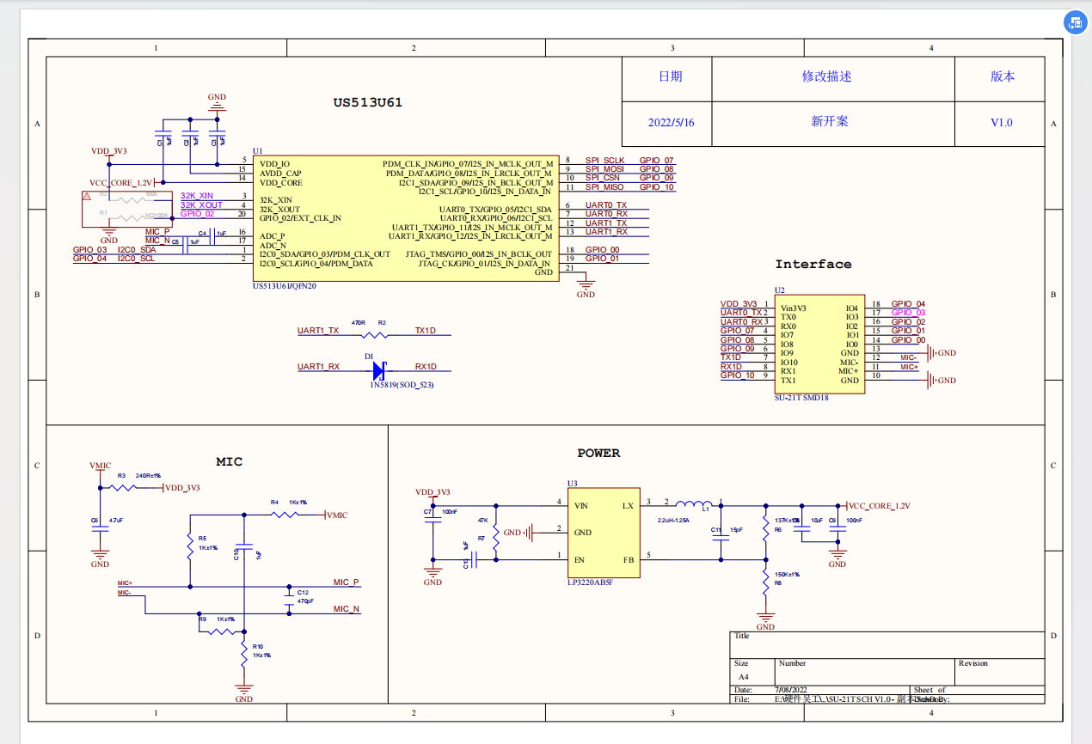Select the U2 SU-21T interface module
1092x744 pixels.
819,344
